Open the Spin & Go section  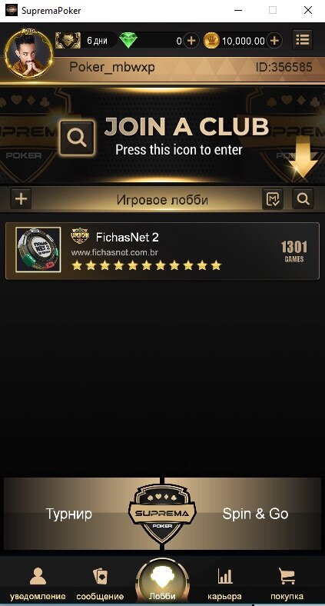pyautogui.click(x=255, y=514)
